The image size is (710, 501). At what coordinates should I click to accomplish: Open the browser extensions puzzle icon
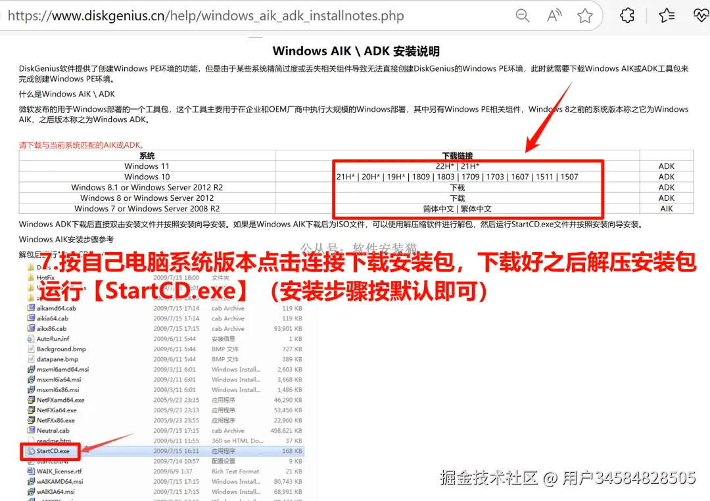coord(627,16)
